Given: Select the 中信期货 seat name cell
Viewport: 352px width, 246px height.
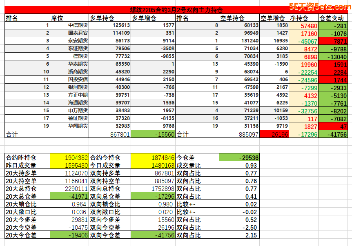Looking at the screenshot, I should coord(69,25).
